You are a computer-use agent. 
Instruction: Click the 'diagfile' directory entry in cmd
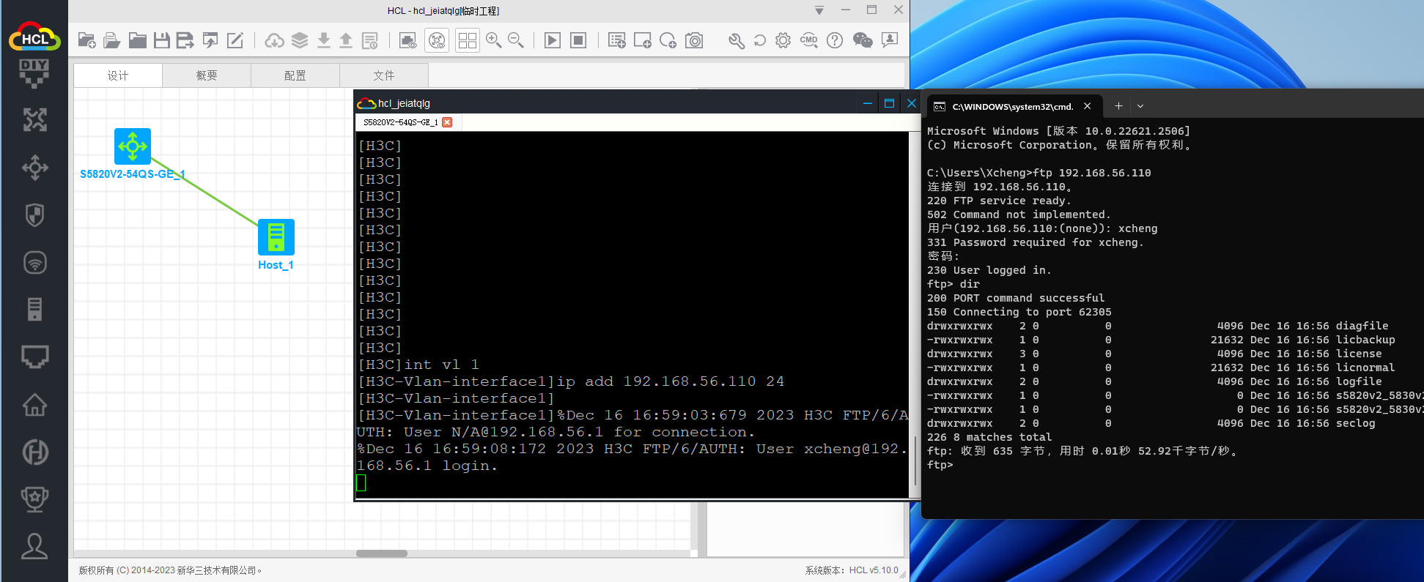[x=1362, y=326]
